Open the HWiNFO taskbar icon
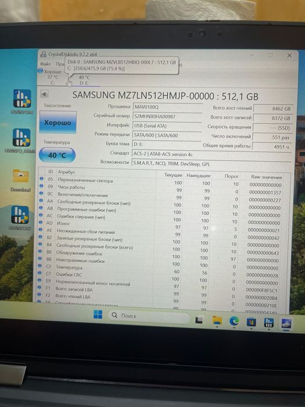 point(268,323)
